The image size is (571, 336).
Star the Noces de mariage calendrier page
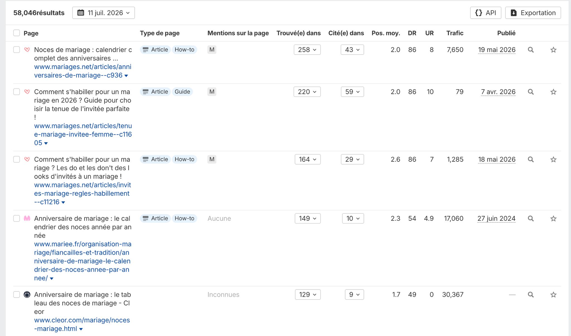553,50
